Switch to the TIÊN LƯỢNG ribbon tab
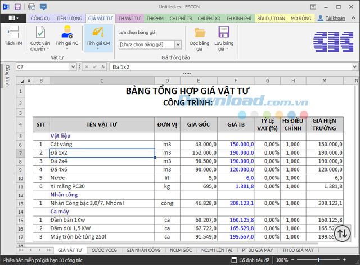The image size is (360, 265). tap(69, 18)
